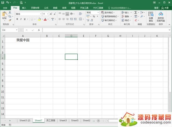Open invoice verification tool
This screenshot has height=127, width=172.
pyautogui.click(x=151, y=17)
